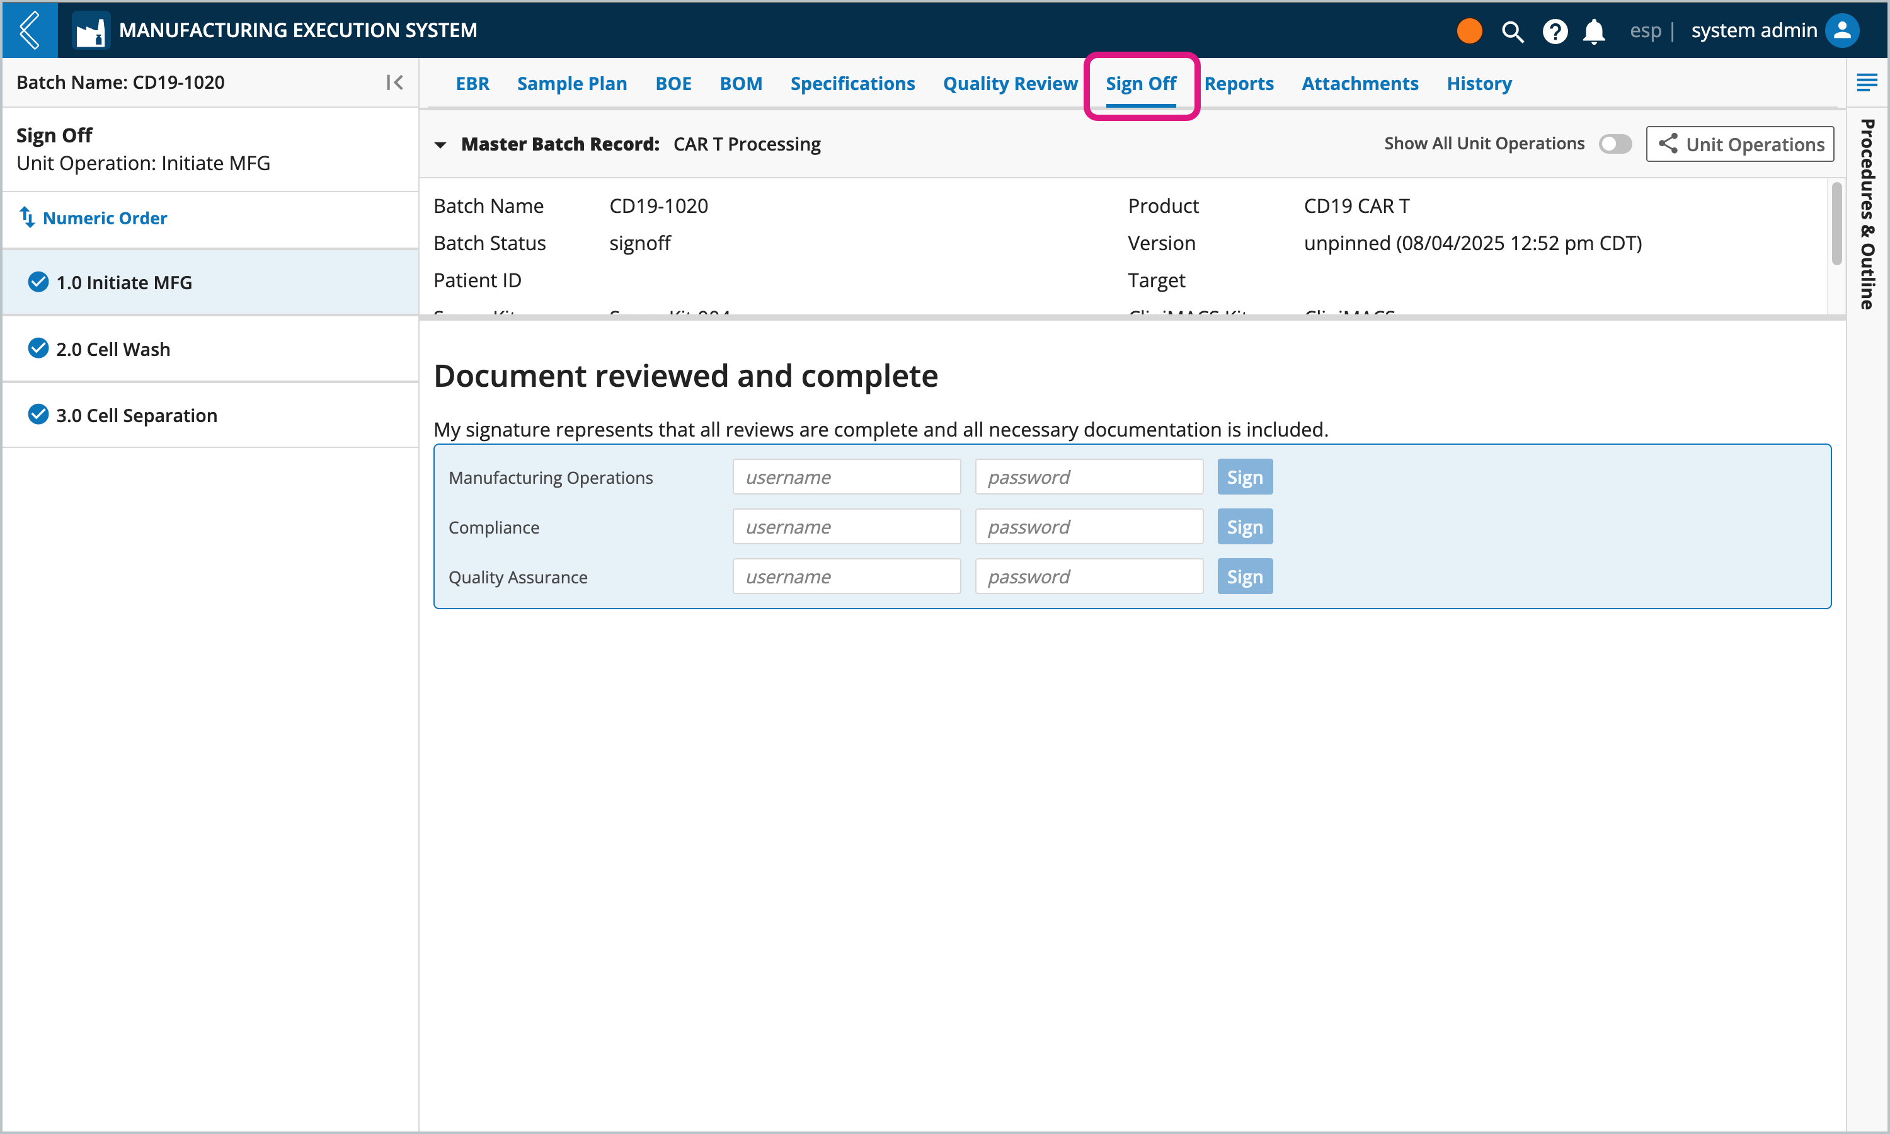
Task: Click the Unit Operations button
Action: pyautogui.click(x=1739, y=144)
